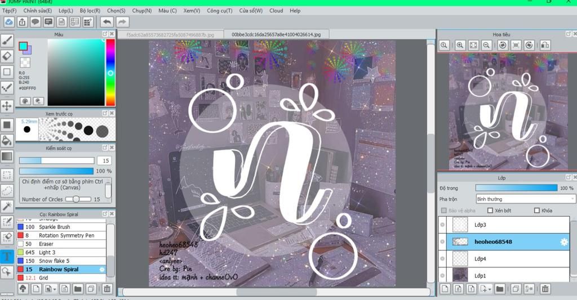Zoom in using Navigator magnifier plus
This screenshot has height=300, width=577.
460,45
